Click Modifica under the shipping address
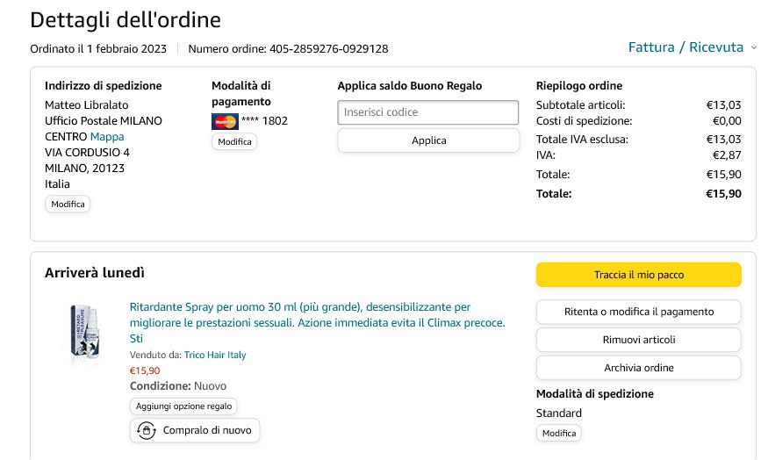This screenshot has height=460, width=768. [68, 204]
